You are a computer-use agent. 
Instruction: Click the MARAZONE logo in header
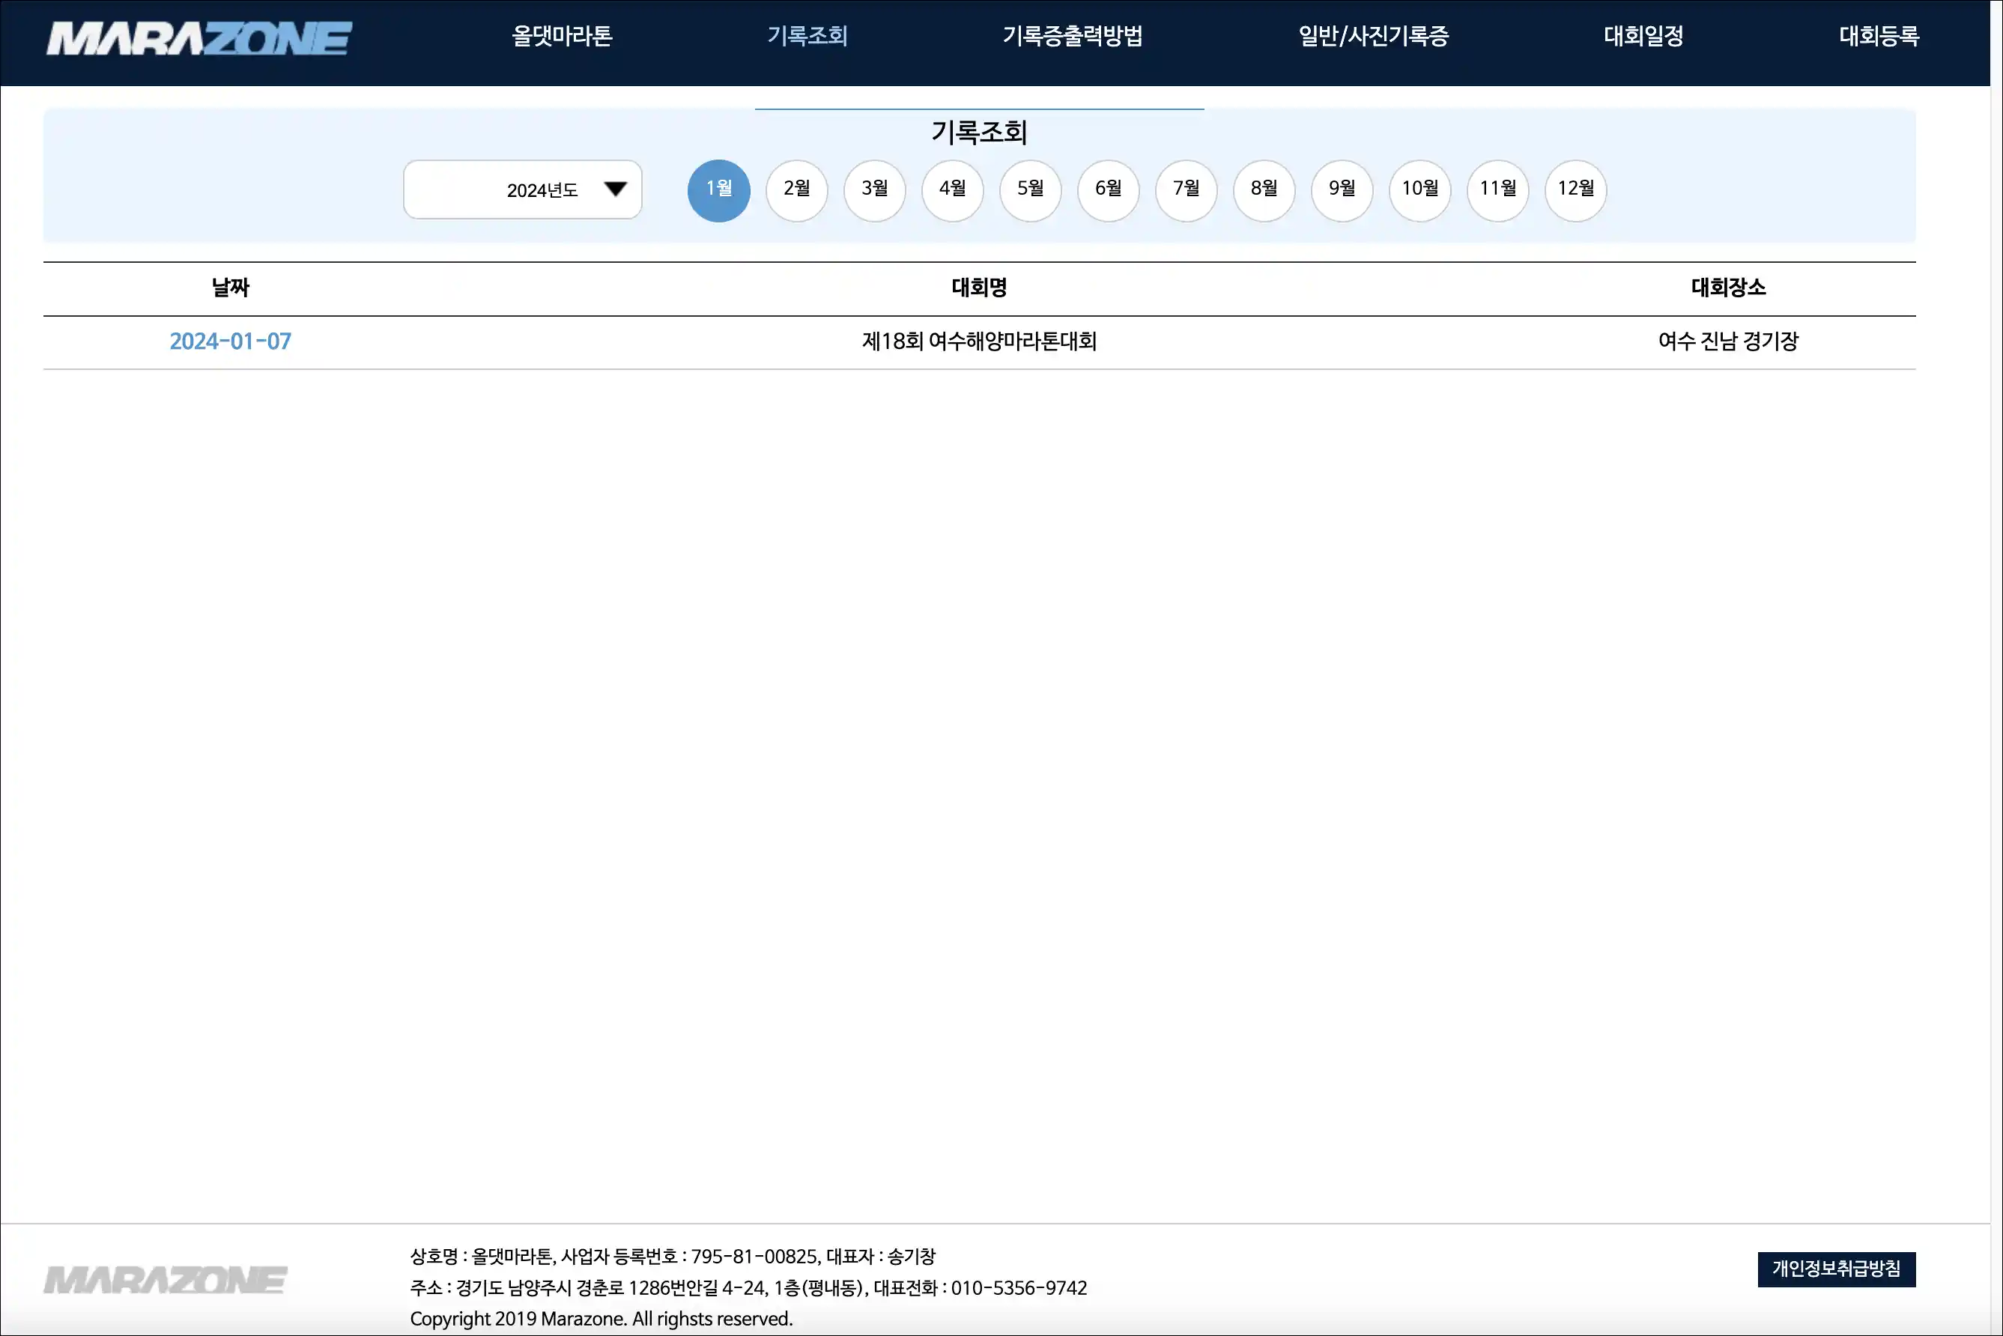pos(199,38)
